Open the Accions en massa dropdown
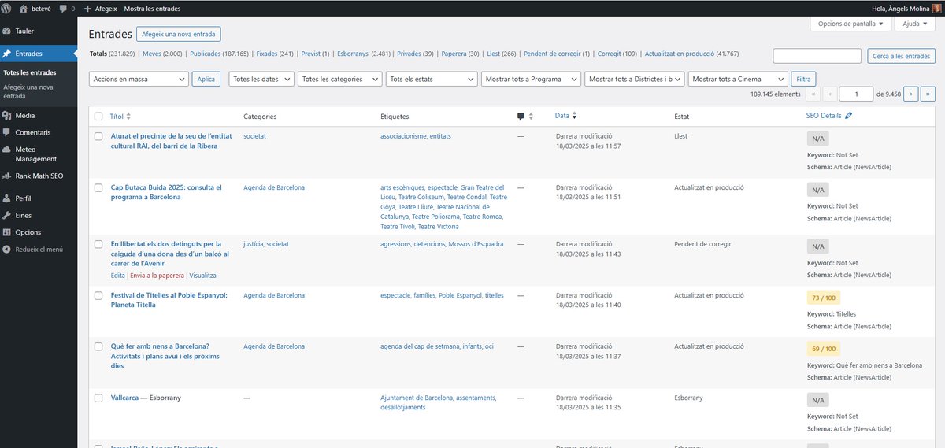Image resolution: width=945 pixels, height=448 pixels. click(139, 79)
